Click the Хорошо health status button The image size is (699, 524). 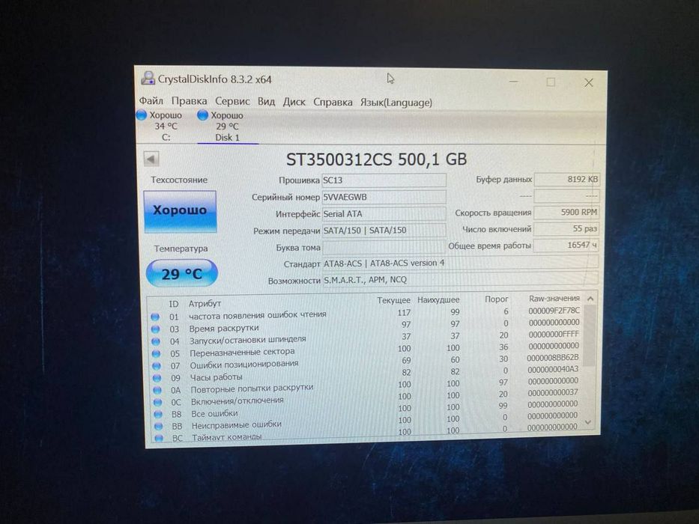tap(180, 211)
